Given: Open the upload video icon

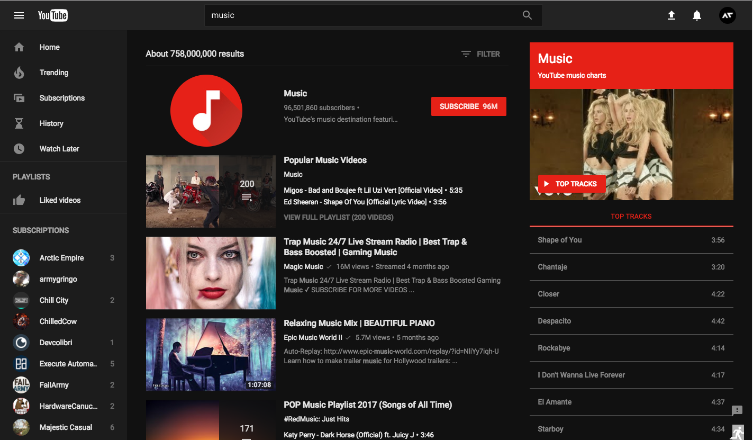Looking at the screenshot, I should (672, 15).
